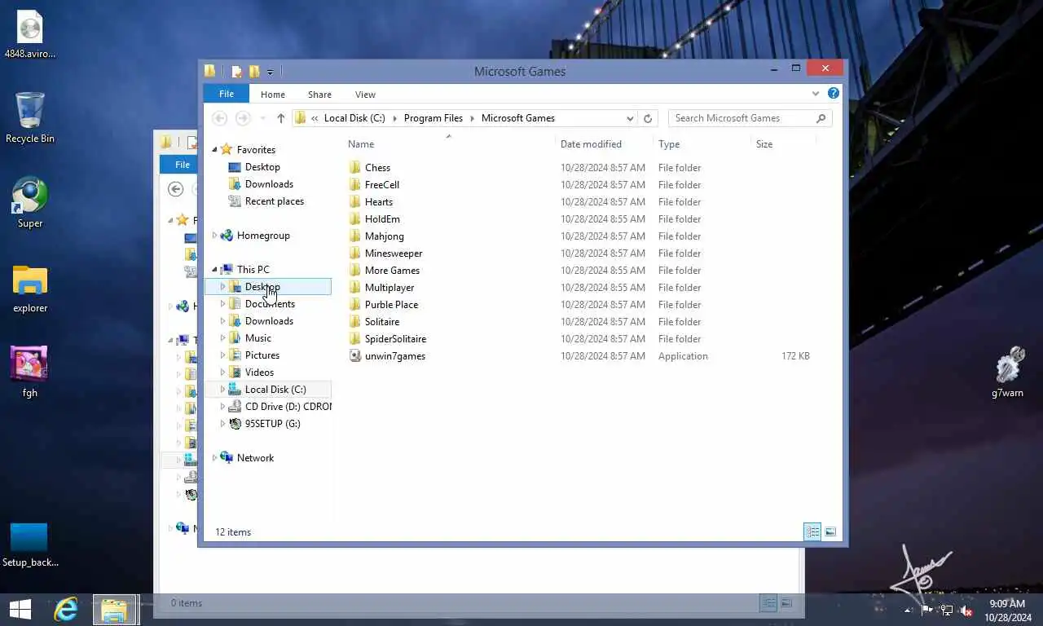Open the FreeCell folder icon
1043x626 pixels.
(354, 184)
